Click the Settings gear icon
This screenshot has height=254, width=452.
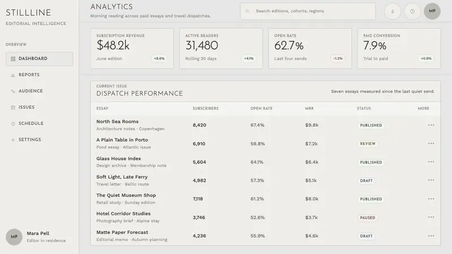[x=13, y=140]
